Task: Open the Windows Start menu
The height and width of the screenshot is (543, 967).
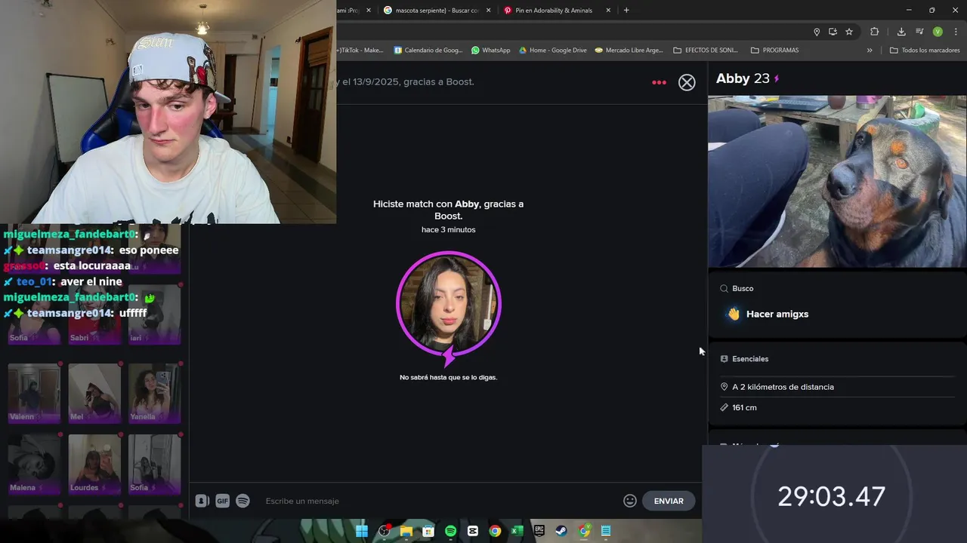Action: click(362, 531)
